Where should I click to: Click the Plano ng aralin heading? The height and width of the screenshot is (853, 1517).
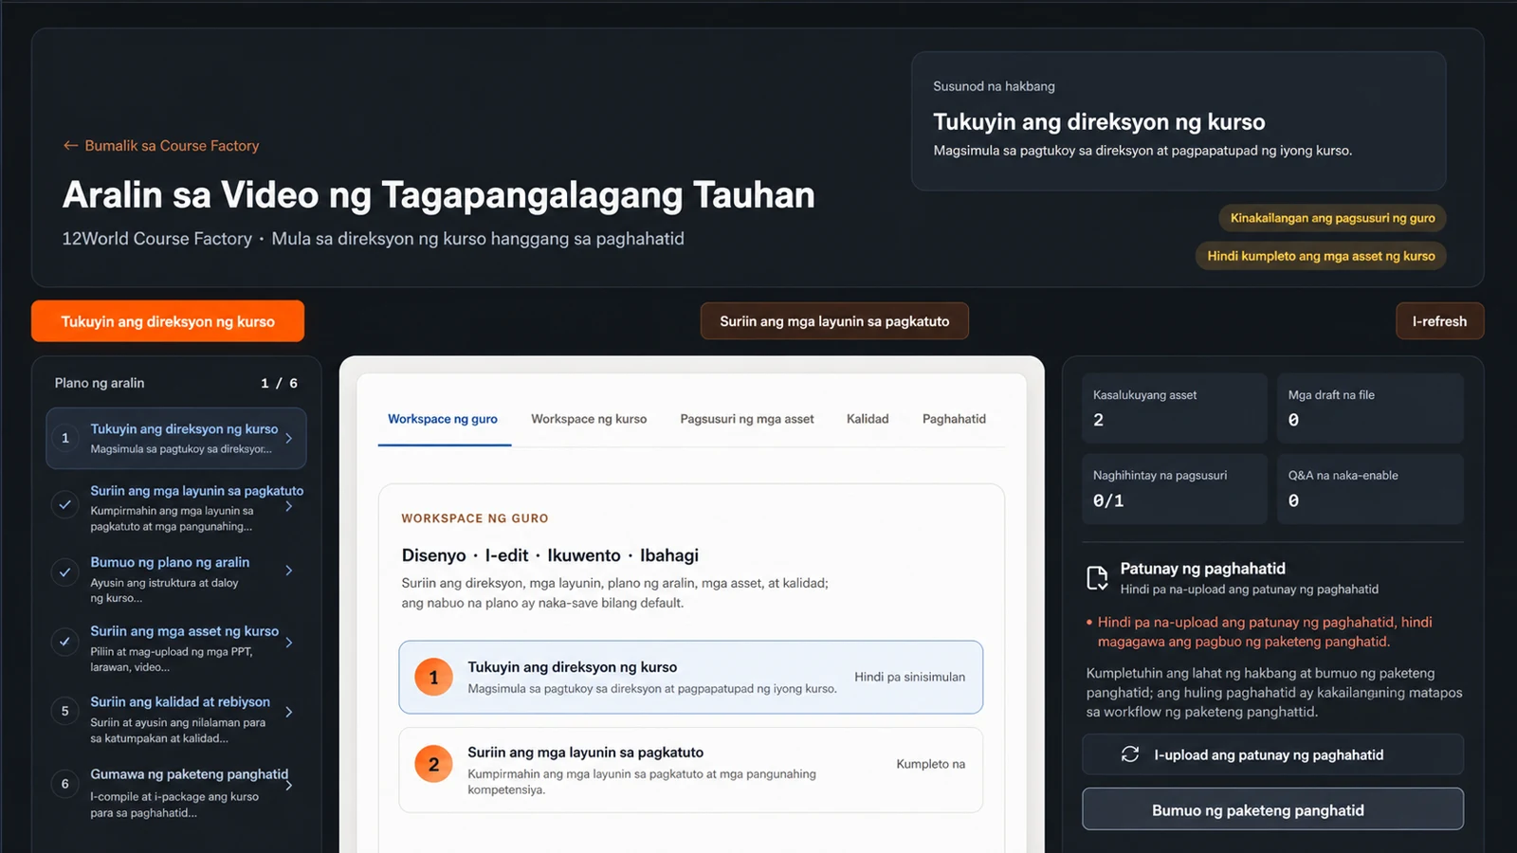pyautogui.click(x=100, y=383)
